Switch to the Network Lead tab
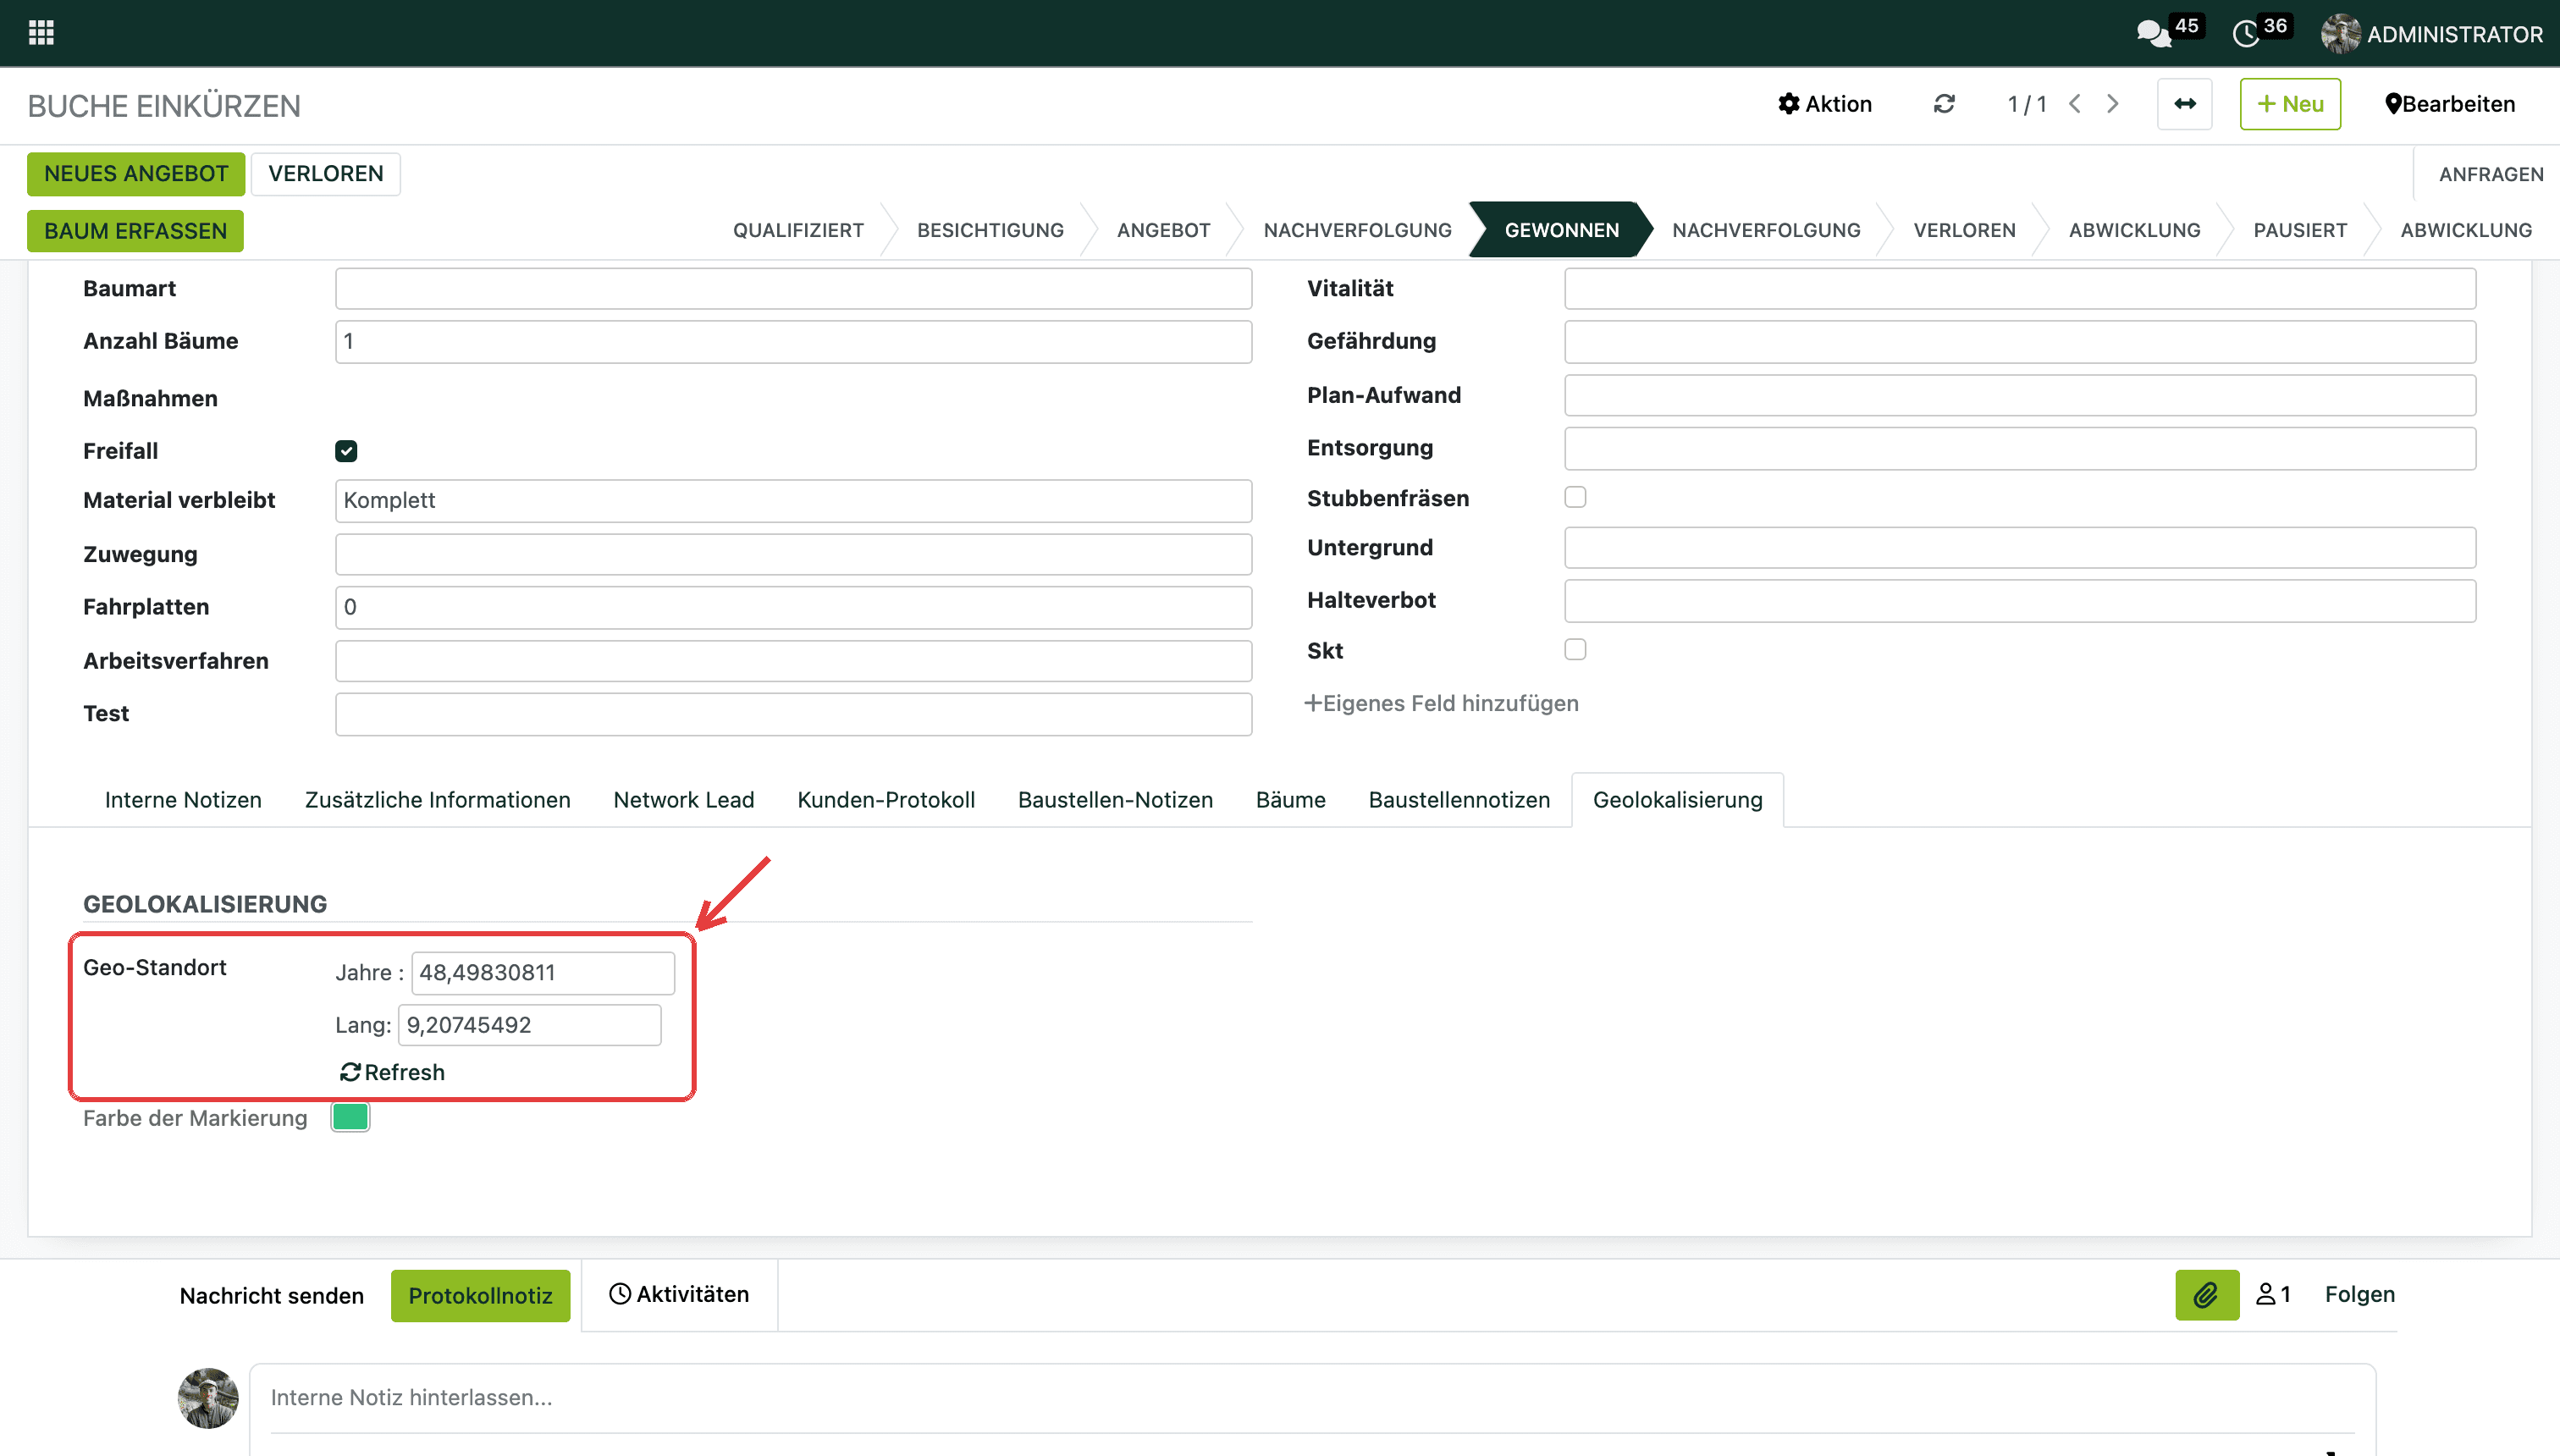The image size is (2560, 1456). tap(684, 800)
